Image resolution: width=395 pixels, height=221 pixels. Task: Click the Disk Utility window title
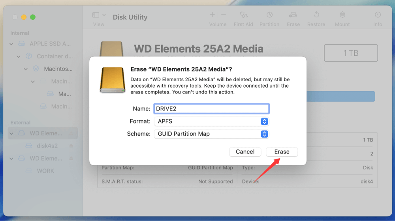click(x=130, y=17)
